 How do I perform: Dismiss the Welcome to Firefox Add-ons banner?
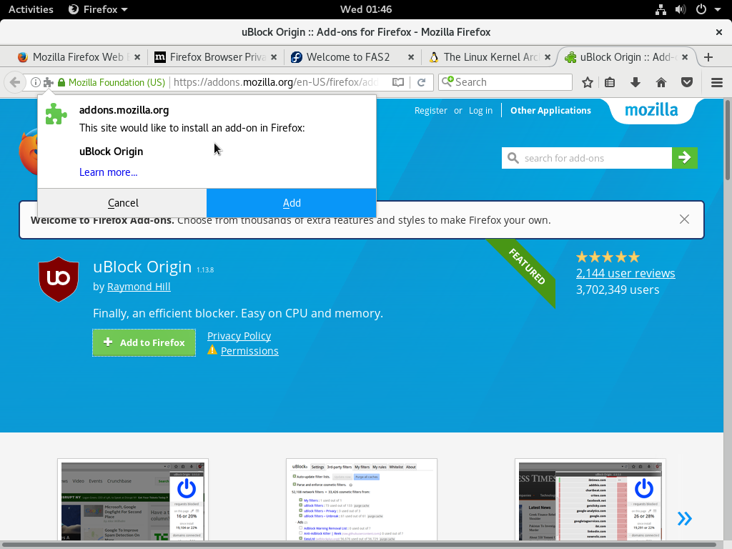[684, 219]
